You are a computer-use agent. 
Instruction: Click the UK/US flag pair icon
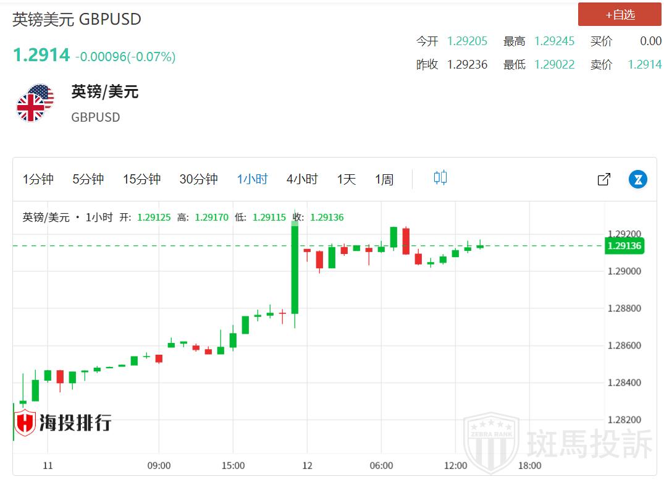tap(35, 103)
